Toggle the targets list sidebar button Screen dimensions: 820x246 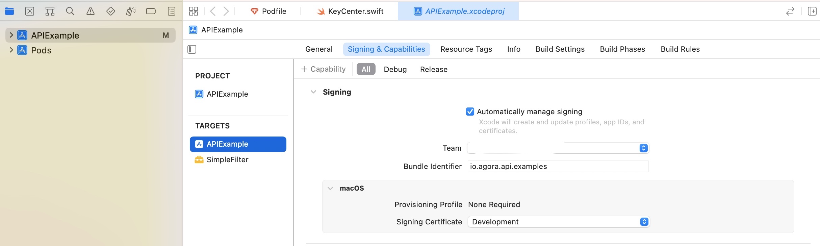[x=192, y=49]
